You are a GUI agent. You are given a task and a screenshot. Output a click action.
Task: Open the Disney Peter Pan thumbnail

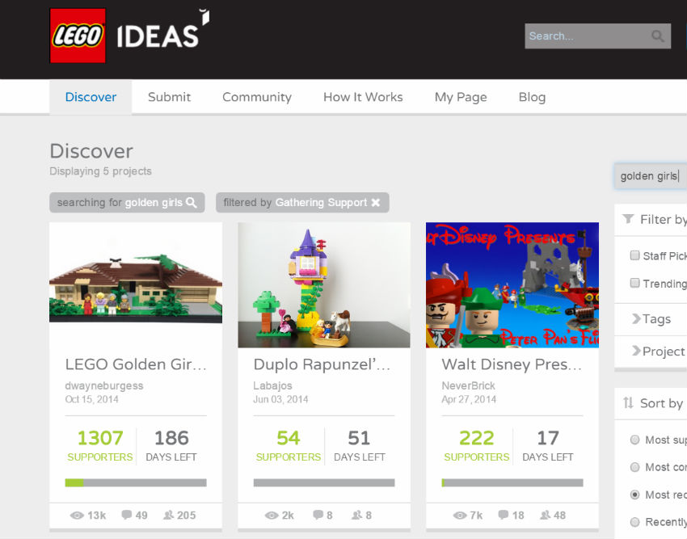[512, 284]
